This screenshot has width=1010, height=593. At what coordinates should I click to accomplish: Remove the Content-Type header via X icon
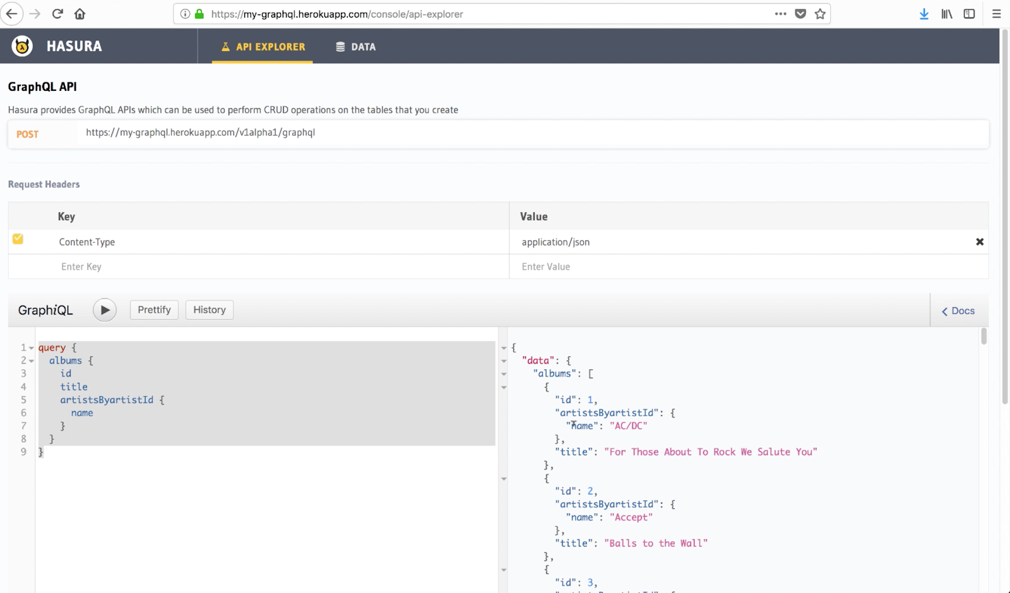[x=980, y=242]
